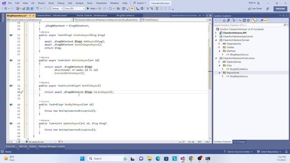Screen dimensions: 290x163
Task: Click the Hot Reload refresh icon
Action: pos(111,9)
